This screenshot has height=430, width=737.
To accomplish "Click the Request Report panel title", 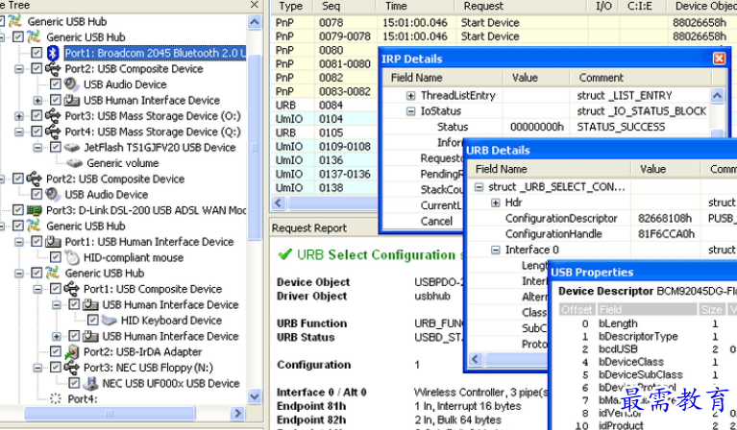I will [x=309, y=228].
